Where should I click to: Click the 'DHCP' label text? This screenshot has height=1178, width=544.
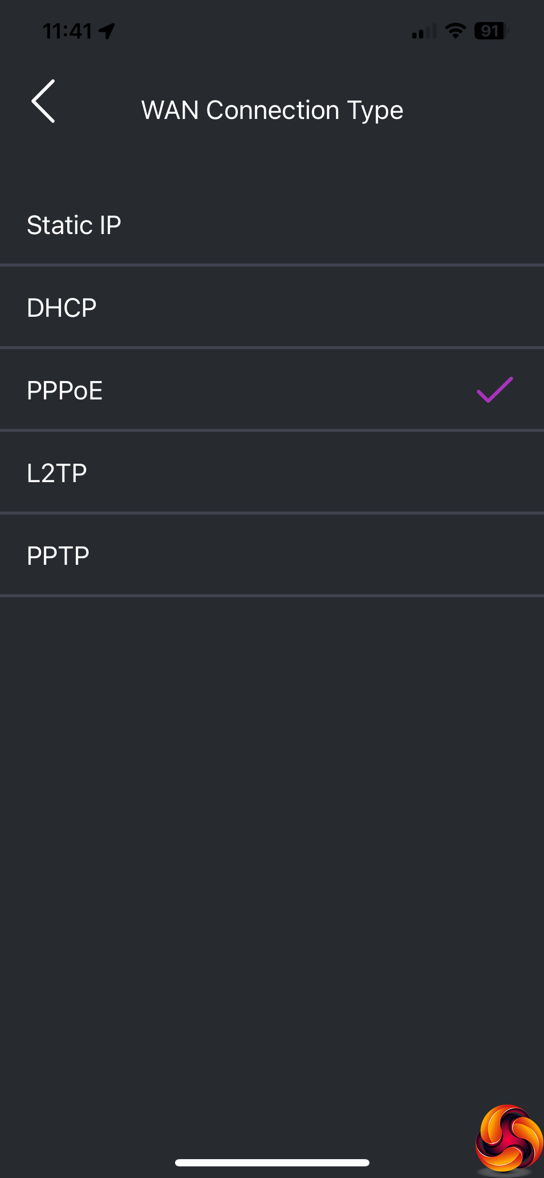pos(62,308)
